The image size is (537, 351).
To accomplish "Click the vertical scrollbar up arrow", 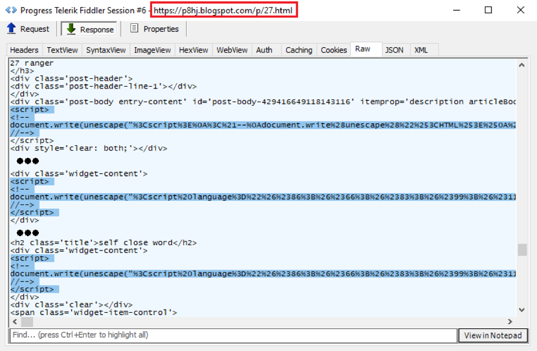I will coord(521,65).
